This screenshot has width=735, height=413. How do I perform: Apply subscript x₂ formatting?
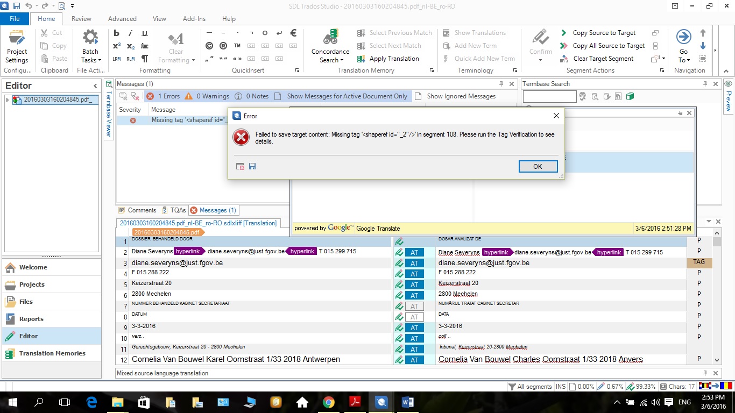tap(131, 46)
